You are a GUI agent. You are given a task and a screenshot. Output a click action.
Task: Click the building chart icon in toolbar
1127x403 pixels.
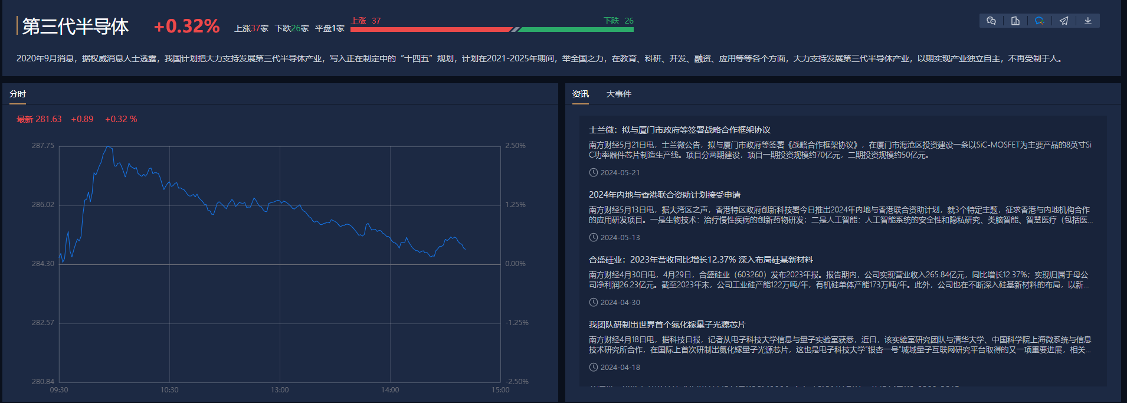(x=1015, y=21)
